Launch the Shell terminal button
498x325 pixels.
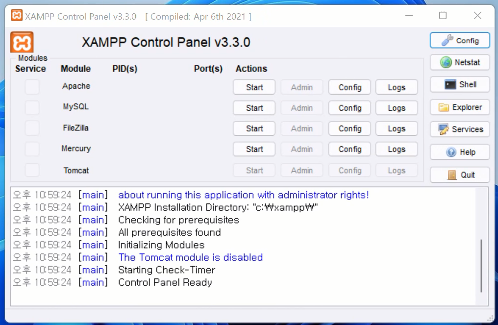(x=460, y=84)
